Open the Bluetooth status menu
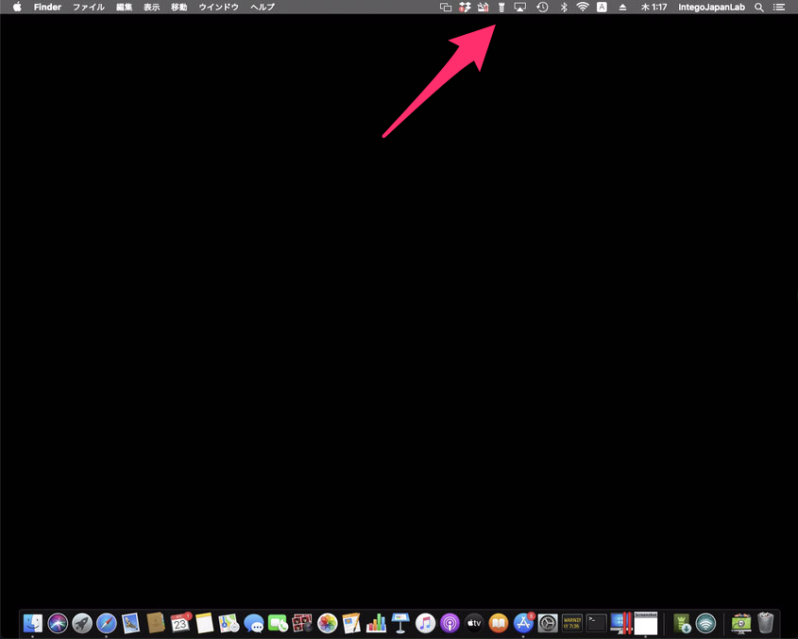The height and width of the screenshot is (639, 798). pyautogui.click(x=564, y=8)
